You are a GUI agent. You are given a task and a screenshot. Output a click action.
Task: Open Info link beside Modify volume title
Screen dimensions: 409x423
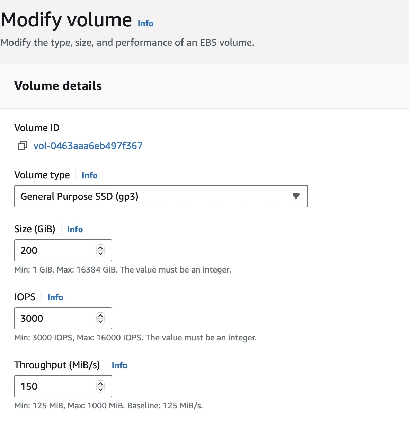(x=145, y=24)
